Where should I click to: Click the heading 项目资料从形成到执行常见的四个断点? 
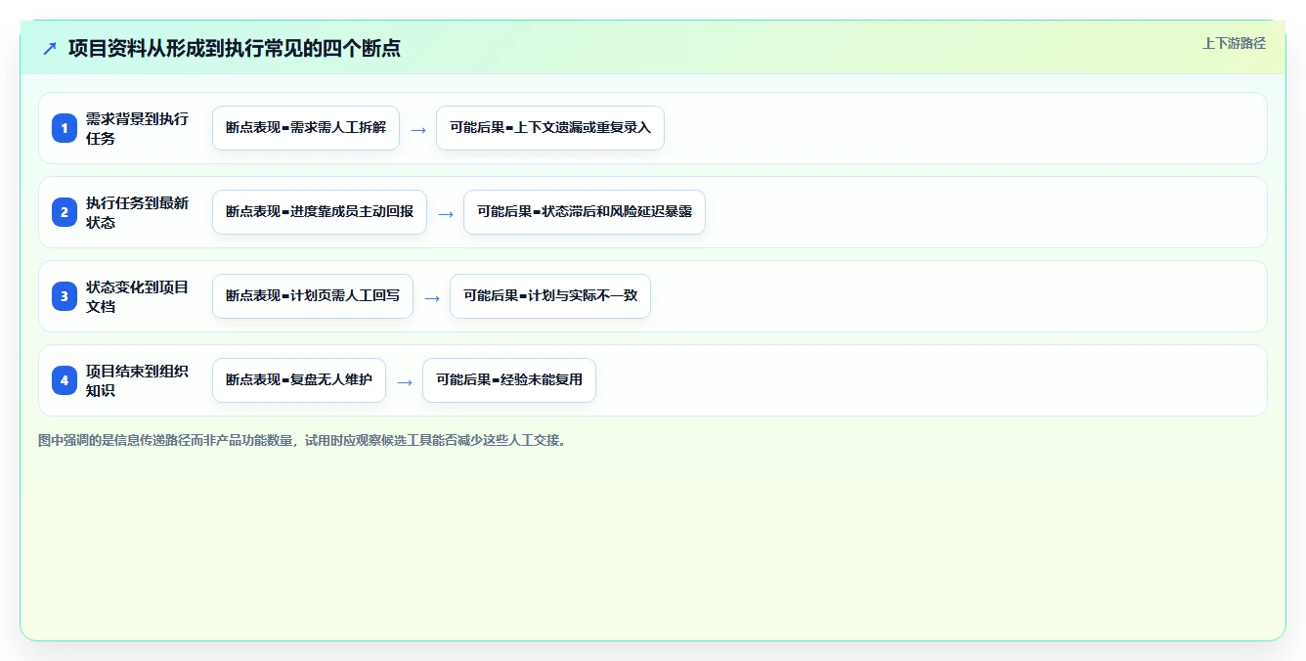[x=235, y=48]
